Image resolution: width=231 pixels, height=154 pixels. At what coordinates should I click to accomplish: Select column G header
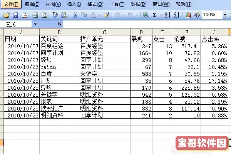[x=214, y=32]
